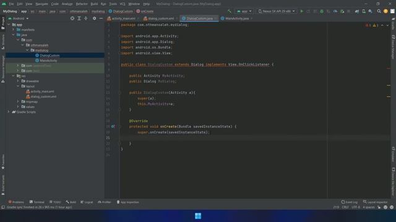Click UTF-8 encoding in status bar

356,207
